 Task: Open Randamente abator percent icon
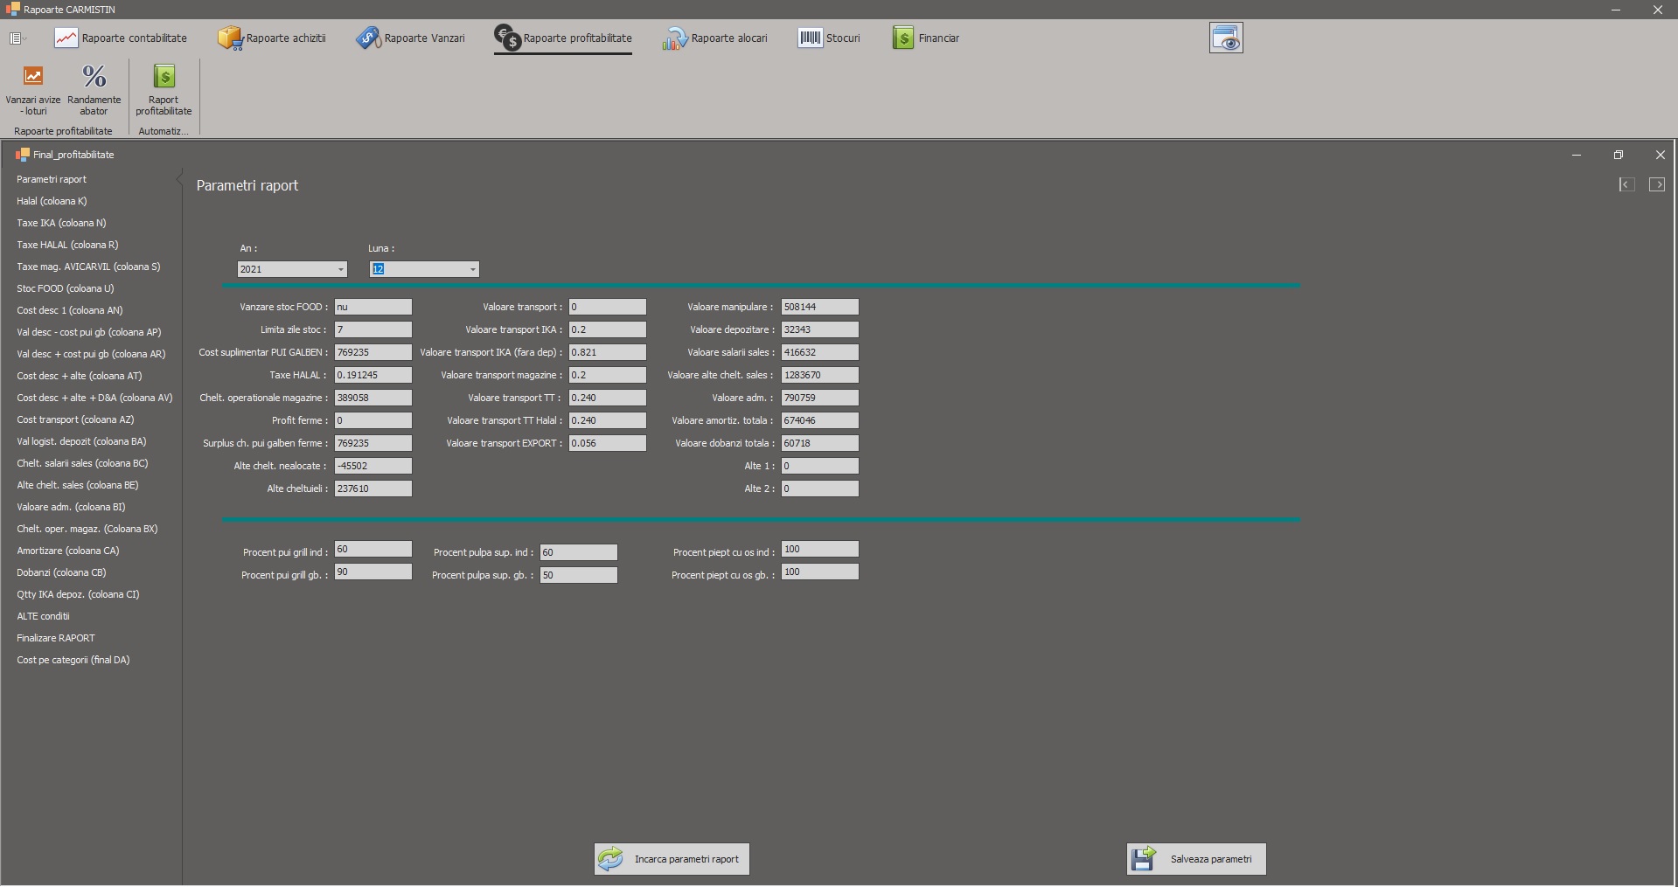tap(94, 77)
